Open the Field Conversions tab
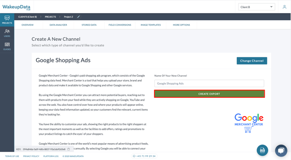 [x=120, y=25]
